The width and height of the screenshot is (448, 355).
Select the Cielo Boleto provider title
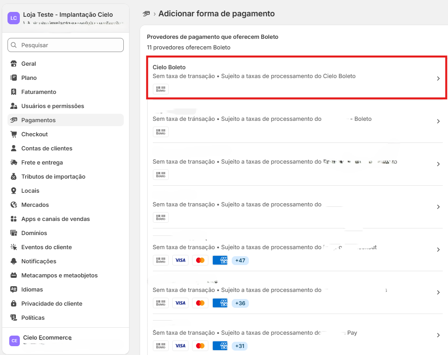(169, 67)
